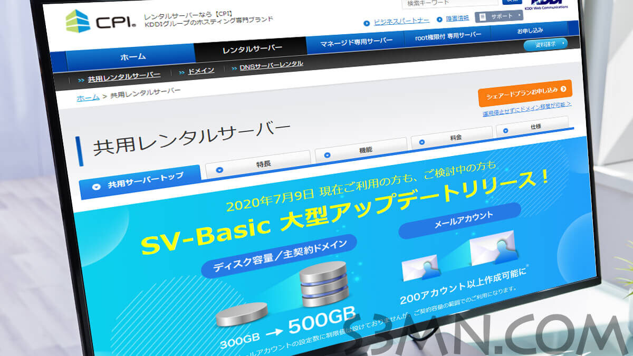Viewport: 633px width, 356px height.
Task: Click the document icon on サポート button
Action: 483,17
